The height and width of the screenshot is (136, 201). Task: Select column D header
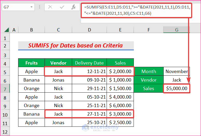[89, 30]
